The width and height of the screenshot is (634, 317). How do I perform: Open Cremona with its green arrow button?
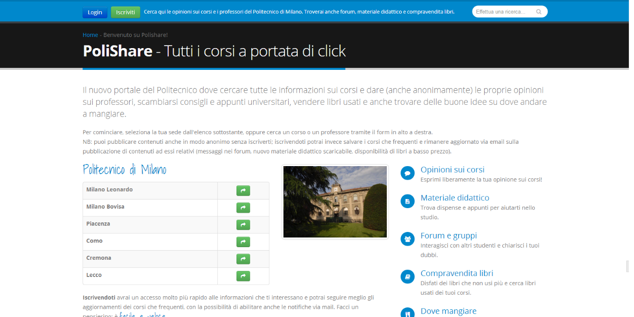click(x=243, y=259)
